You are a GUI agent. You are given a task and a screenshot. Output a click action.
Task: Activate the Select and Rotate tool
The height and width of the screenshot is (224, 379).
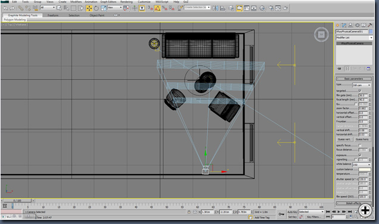coord(96,8)
